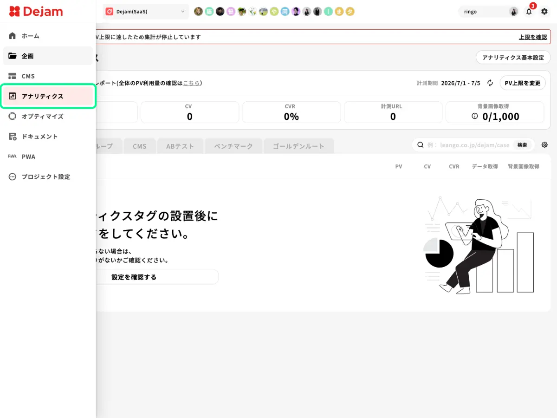The height and width of the screenshot is (418, 557).
Task: Open the top-right settings gear
Action: [x=544, y=12]
